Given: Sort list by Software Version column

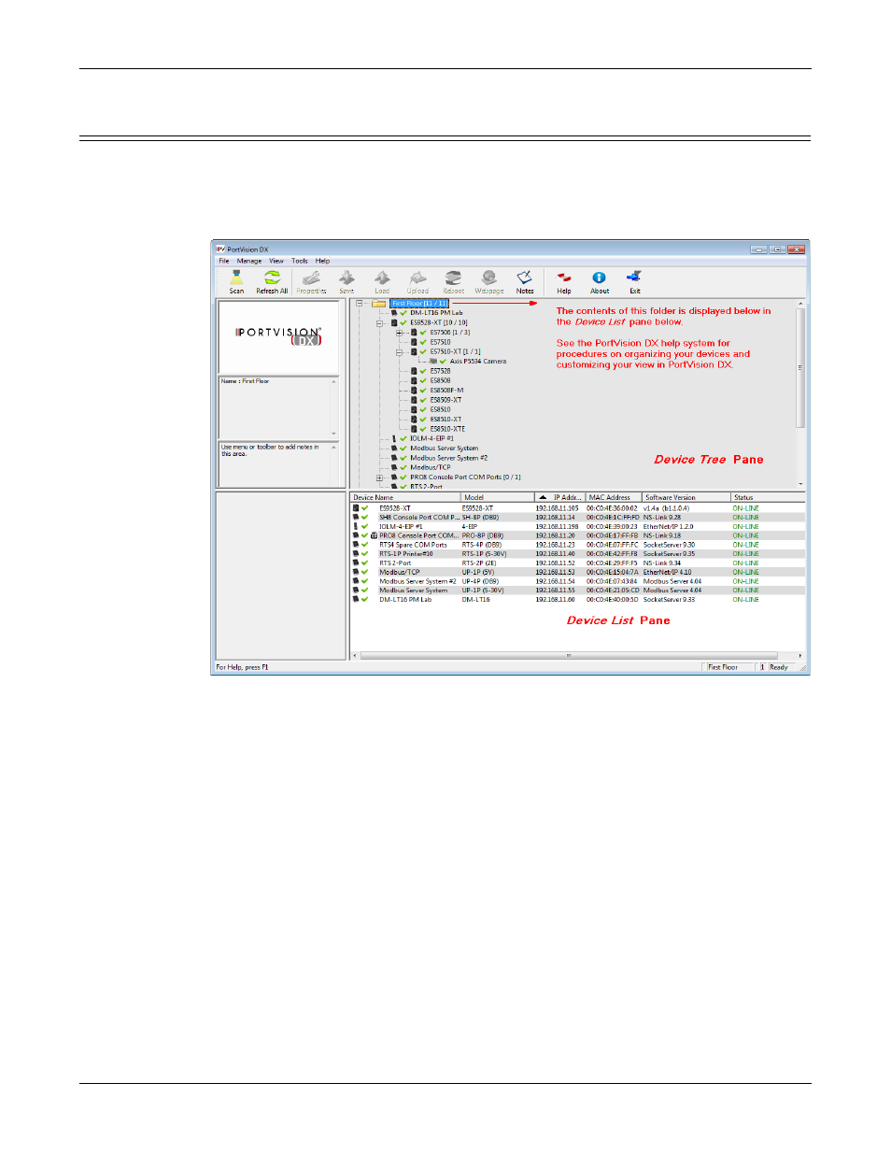Looking at the screenshot, I should click(686, 497).
